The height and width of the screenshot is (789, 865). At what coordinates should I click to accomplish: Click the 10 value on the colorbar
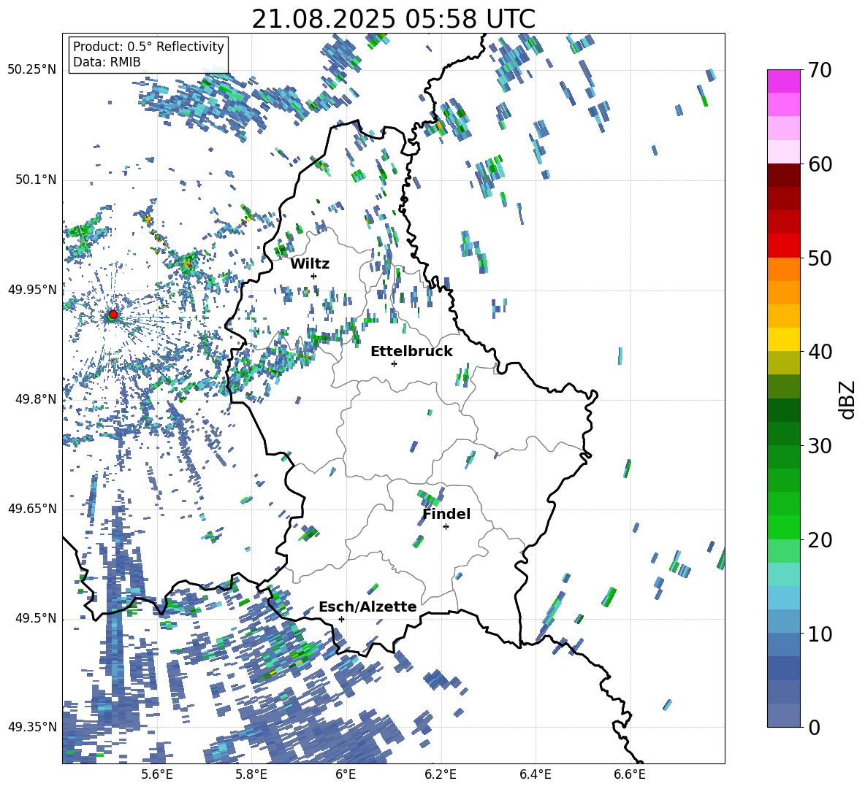pyautogui.click(x=820, y=634)
